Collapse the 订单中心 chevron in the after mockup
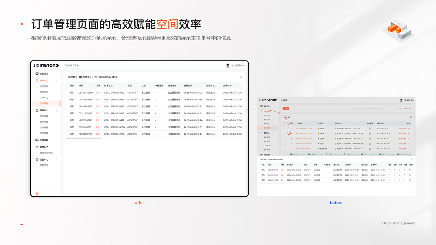436x245 pixels. pyautogui.click(x=56, y=81)
